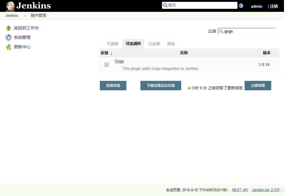Click the admin user link
Viewport: 289px width, 196px height.
[256, 6]
